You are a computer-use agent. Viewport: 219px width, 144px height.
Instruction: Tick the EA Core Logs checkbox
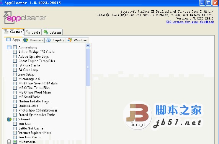coord(15,70)
